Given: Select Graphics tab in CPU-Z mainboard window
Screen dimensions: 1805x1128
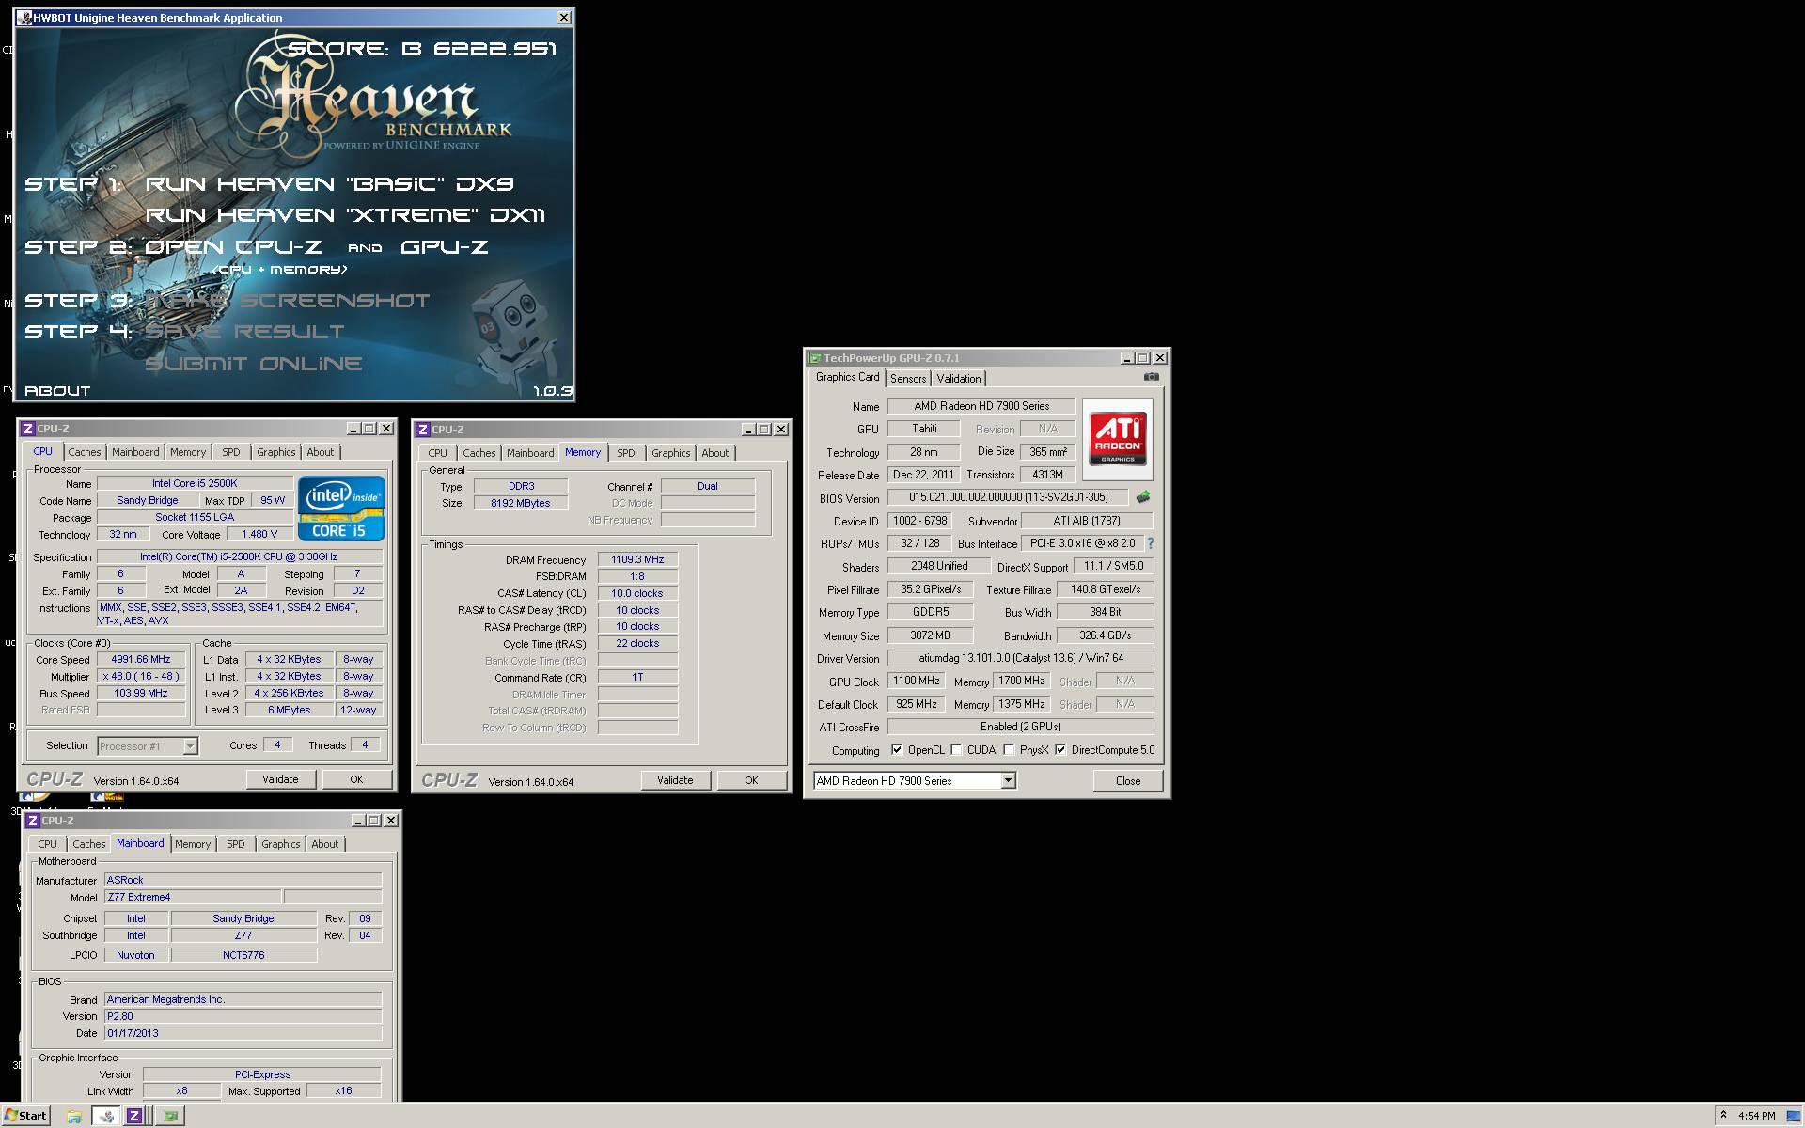Looking at the screenshot, I should (280, 844).
